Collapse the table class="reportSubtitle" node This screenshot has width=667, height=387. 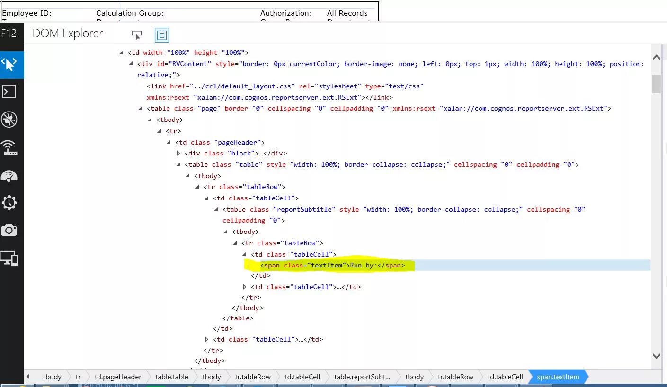point(216,210)
